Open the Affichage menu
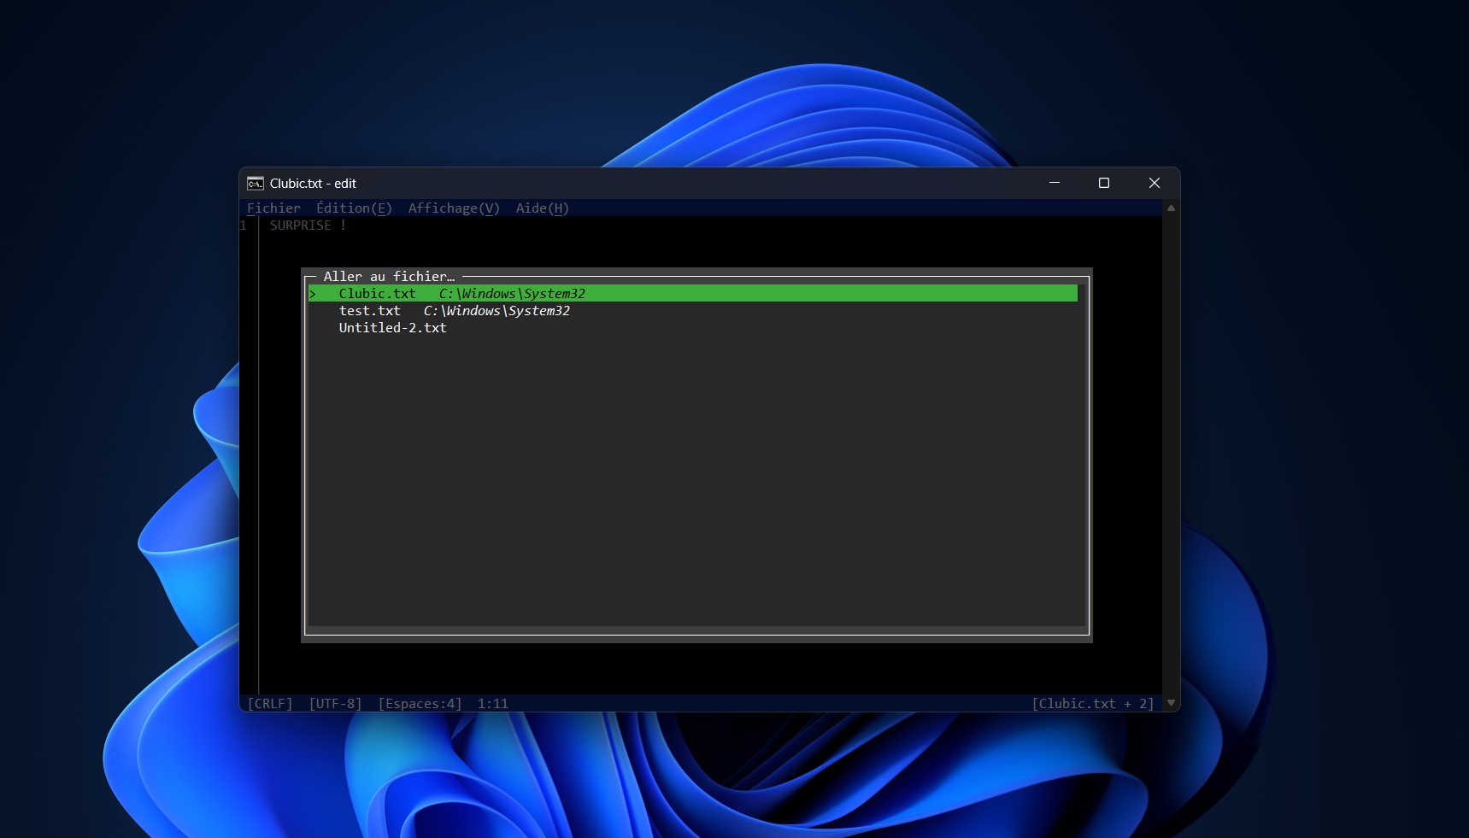The width and height of the screenshot is (1469, 838). click(453, 208)
